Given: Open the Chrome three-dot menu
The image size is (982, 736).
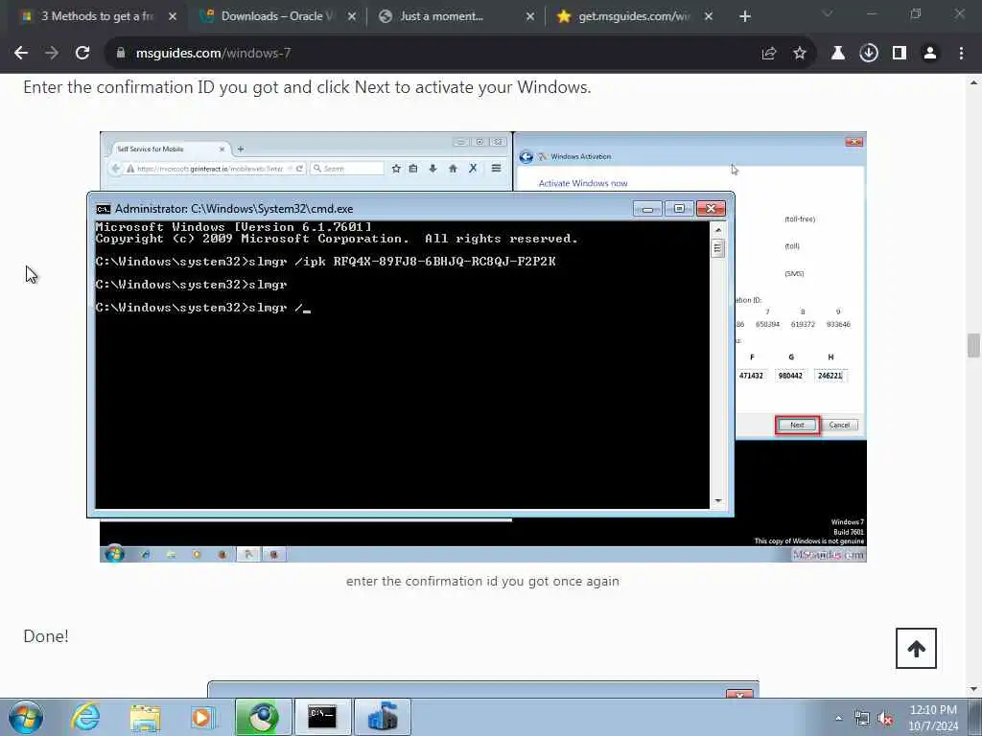Looking at the screenshot, I should point(961,54).
